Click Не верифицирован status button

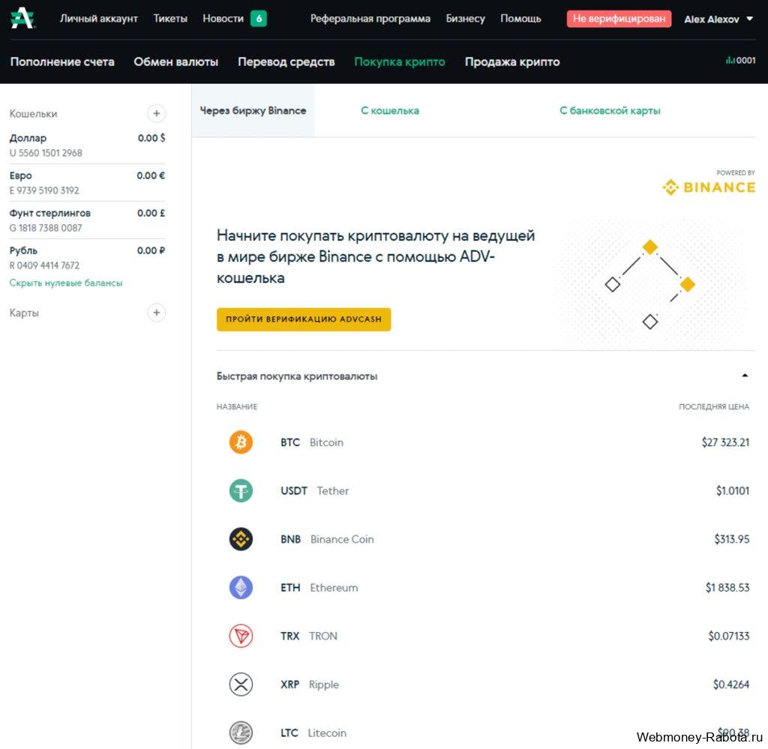click(x=619, y=19)
